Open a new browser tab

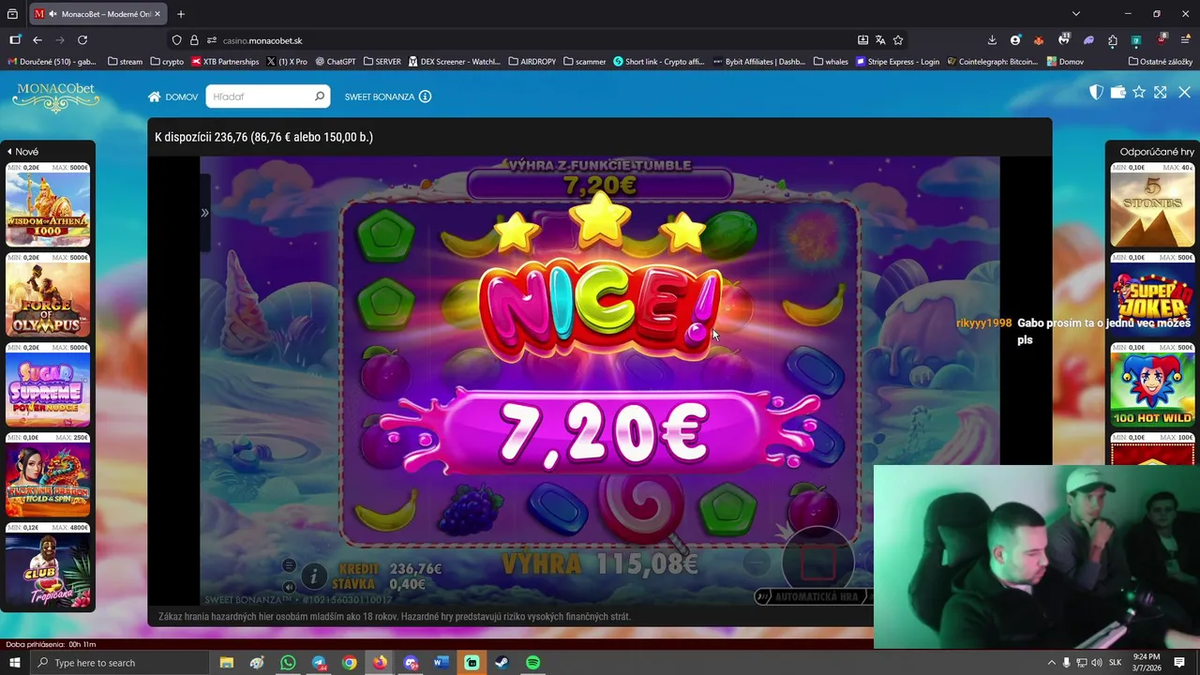[181, 14]
